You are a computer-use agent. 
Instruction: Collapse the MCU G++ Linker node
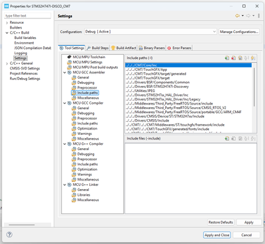(x=65, y=184)
